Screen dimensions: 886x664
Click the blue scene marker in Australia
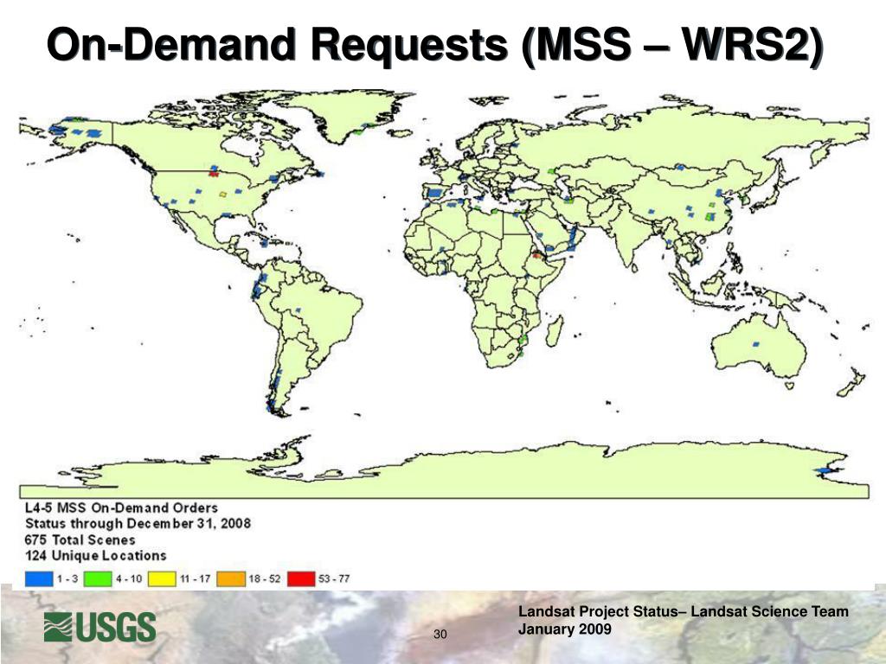pyautogui.click(x=756, y=343)
